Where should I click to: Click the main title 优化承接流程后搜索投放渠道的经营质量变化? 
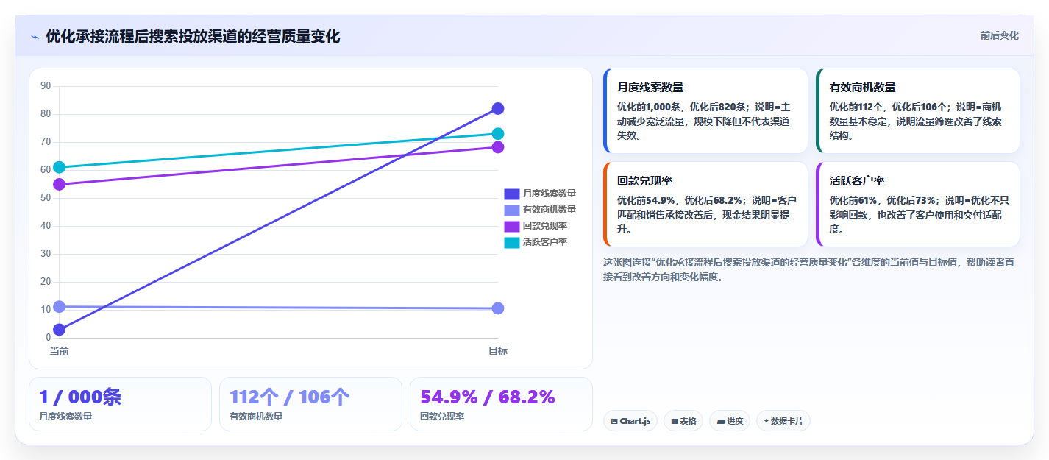[193, 37]
